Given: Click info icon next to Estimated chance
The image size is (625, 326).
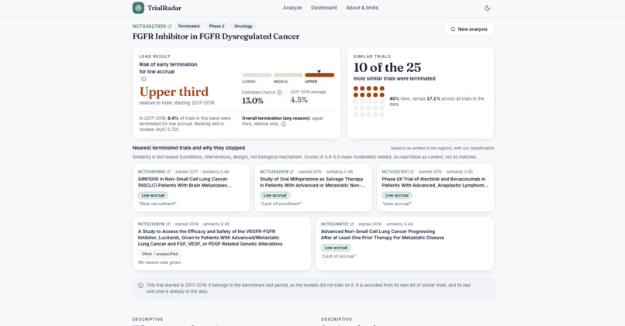Looking at the screenshot, I should [279, 92].
